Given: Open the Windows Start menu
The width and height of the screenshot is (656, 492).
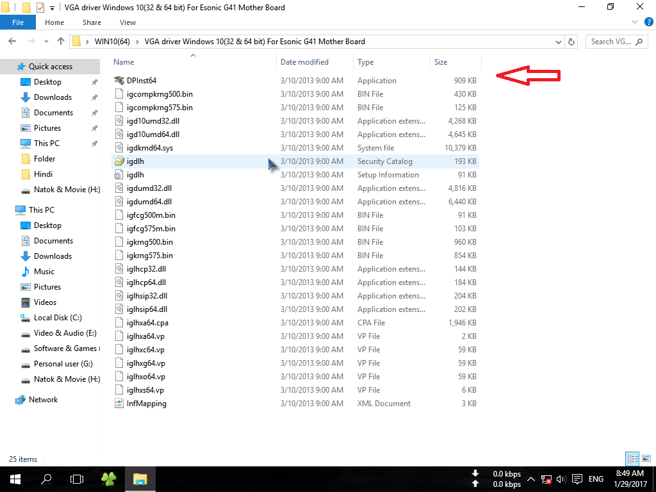Looking at the screenshot, I should pyautogui.click(x=14, y=479).
